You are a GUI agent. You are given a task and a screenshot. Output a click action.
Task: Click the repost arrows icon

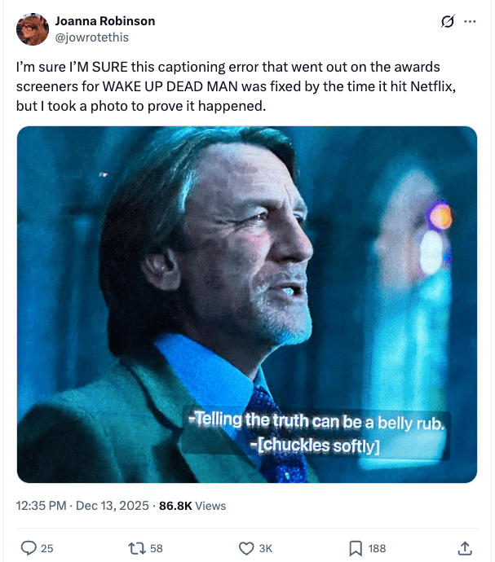coord(136,548)
